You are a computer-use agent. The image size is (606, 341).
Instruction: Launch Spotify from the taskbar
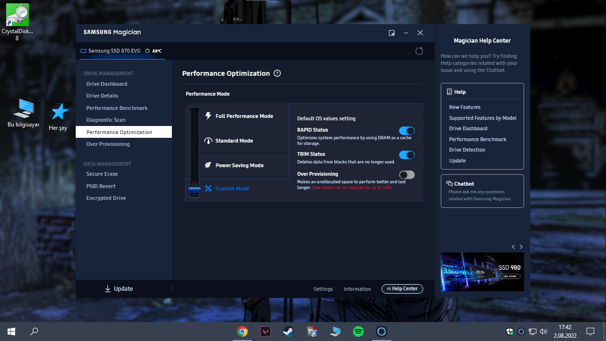(358, 332)
